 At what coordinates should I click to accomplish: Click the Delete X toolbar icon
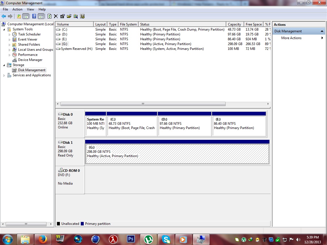(56, 16)
